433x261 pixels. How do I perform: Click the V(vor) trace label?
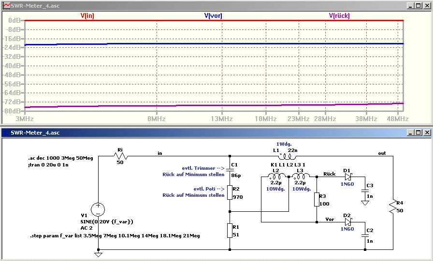[213, 16]
